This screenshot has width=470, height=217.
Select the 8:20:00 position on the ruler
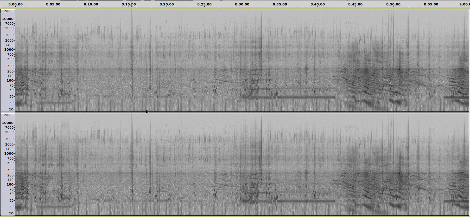coord(167,4)
